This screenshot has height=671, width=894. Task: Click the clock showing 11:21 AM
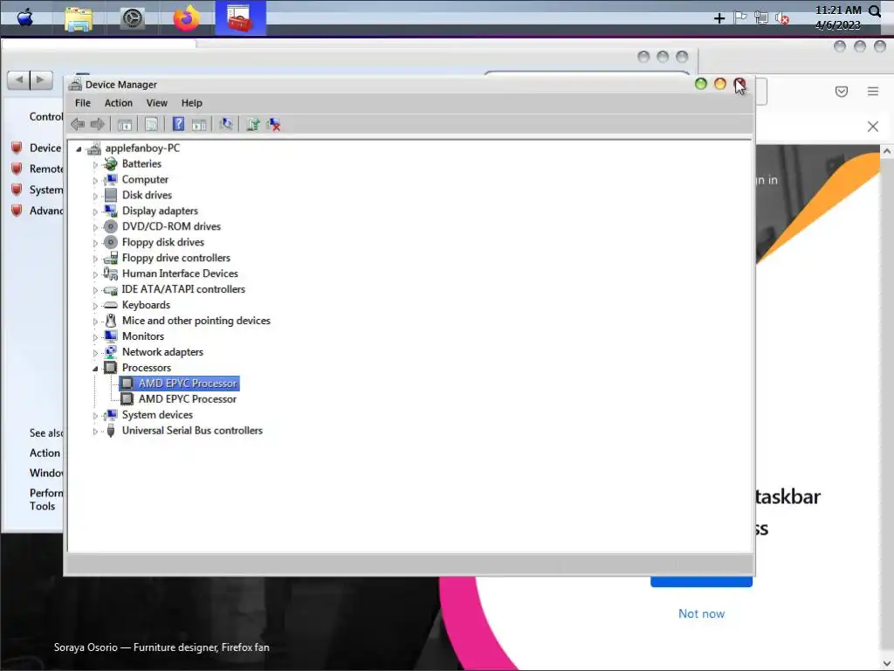point(838,10)
